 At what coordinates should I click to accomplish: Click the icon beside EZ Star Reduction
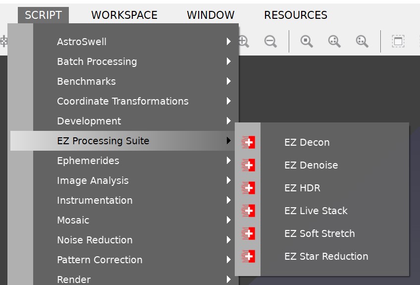pyautogui.click(x=248, y=256)
